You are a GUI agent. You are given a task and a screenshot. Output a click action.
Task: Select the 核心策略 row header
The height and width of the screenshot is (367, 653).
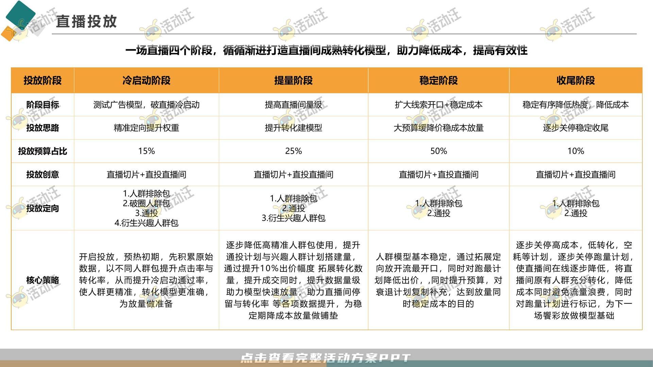[43, 280]
